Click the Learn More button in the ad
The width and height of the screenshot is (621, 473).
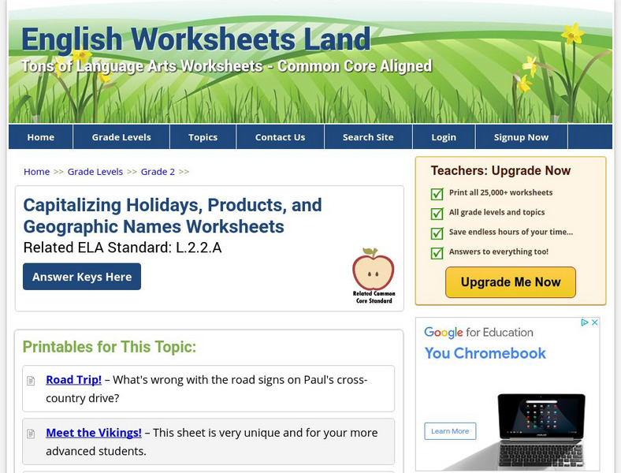click(x=450, y=431)
